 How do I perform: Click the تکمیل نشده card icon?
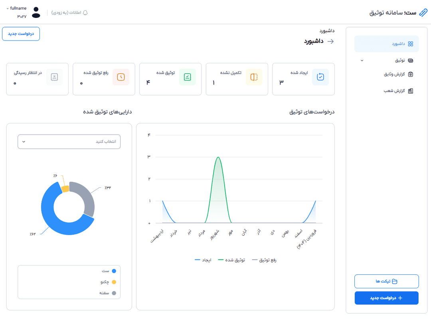coord(254,77)
